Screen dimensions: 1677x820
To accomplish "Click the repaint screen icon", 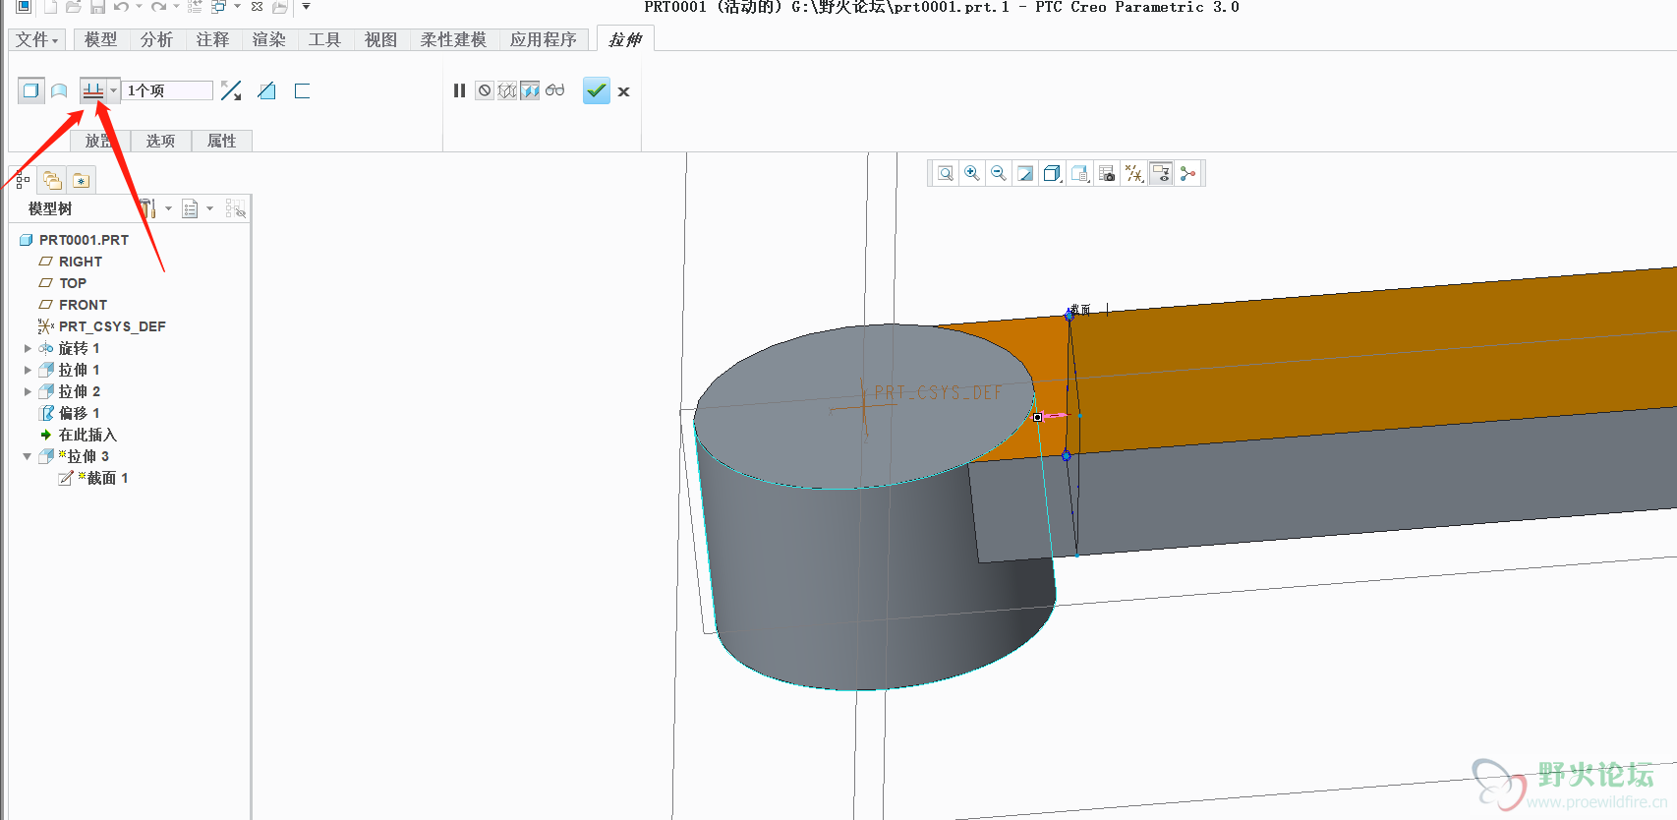I will point(1025,173).
